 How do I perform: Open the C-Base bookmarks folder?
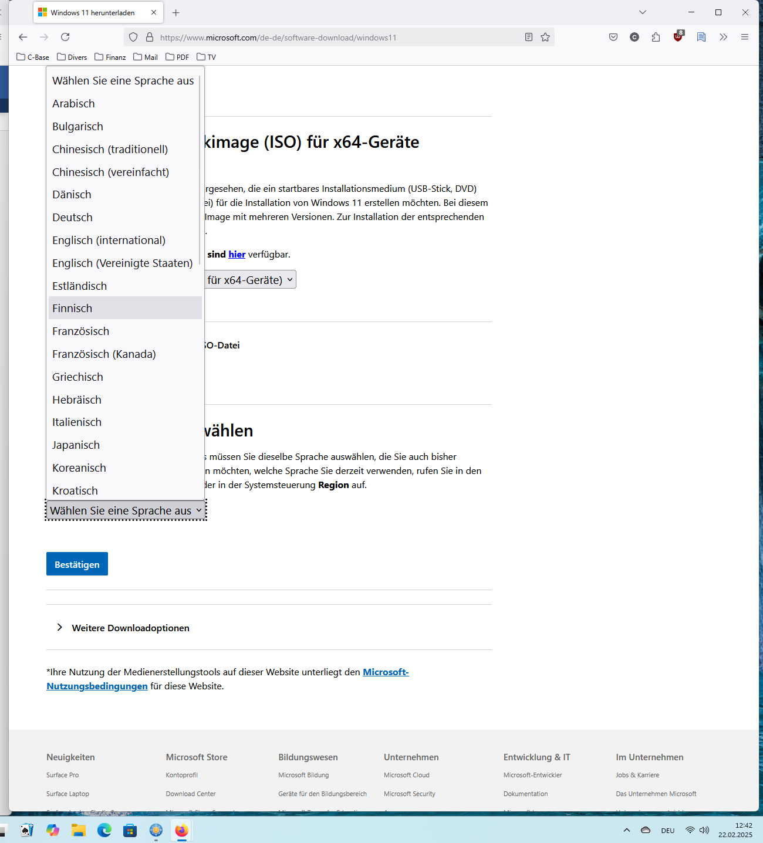(x=33, y=57)
